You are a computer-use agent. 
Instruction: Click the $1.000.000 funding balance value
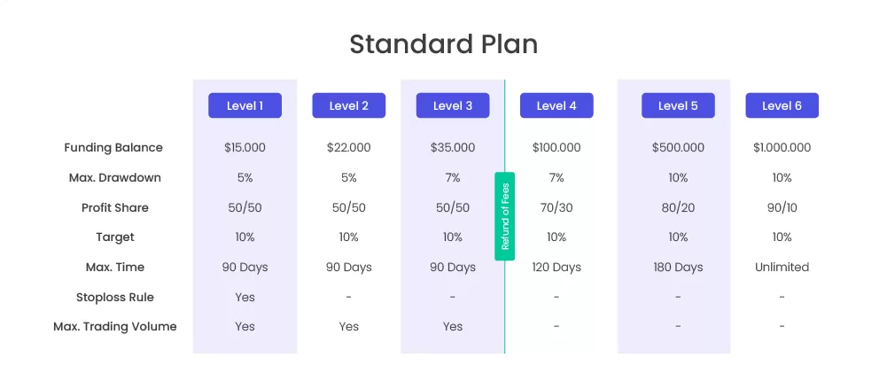pyautogui.click(x=782, y=148)
